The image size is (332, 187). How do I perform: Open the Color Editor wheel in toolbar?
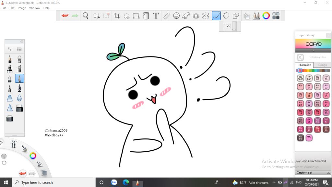(x=266, y=16)
